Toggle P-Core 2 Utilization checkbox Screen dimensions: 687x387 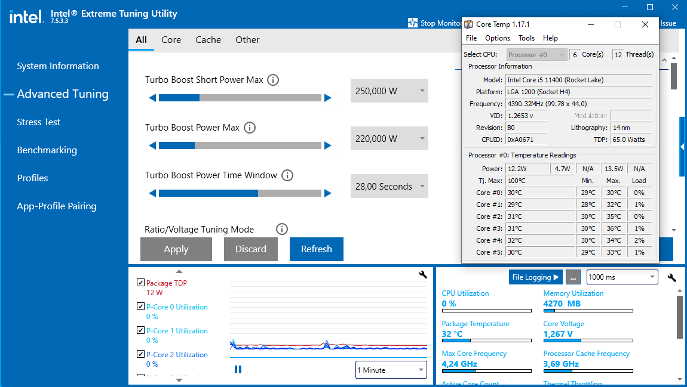pos(140,354)
